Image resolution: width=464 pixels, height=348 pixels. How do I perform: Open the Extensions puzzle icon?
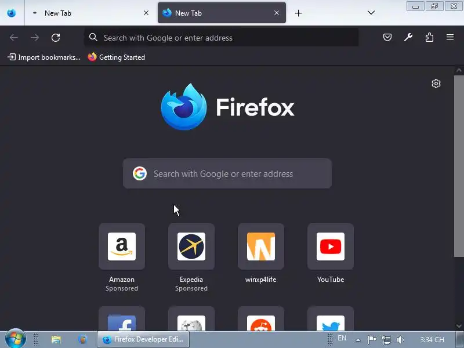[x=429, y=37]
